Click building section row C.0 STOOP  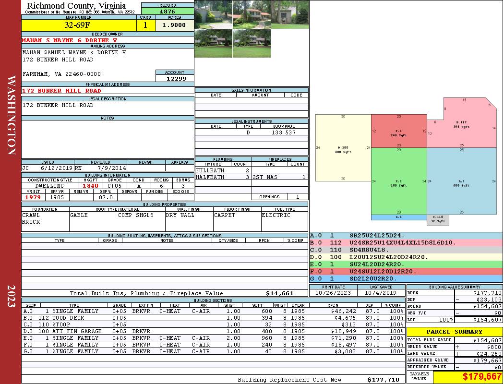213,324
